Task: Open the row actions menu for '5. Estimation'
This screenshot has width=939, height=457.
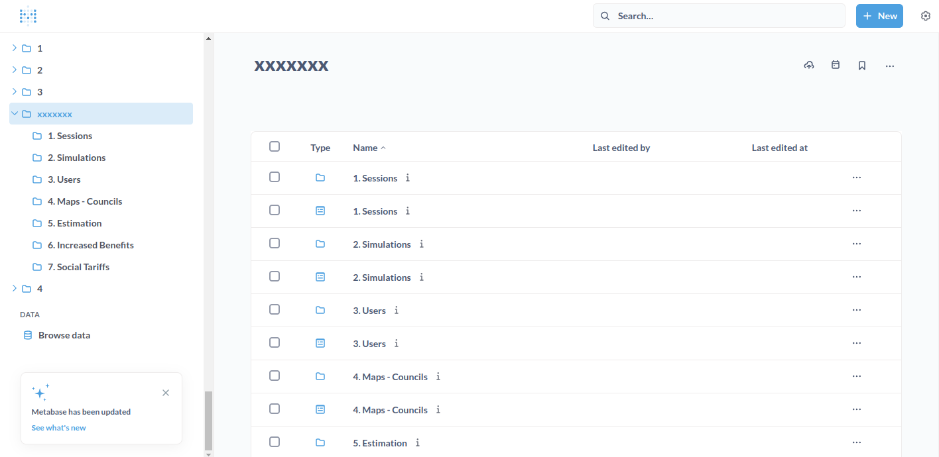Action: click(856, 442)
